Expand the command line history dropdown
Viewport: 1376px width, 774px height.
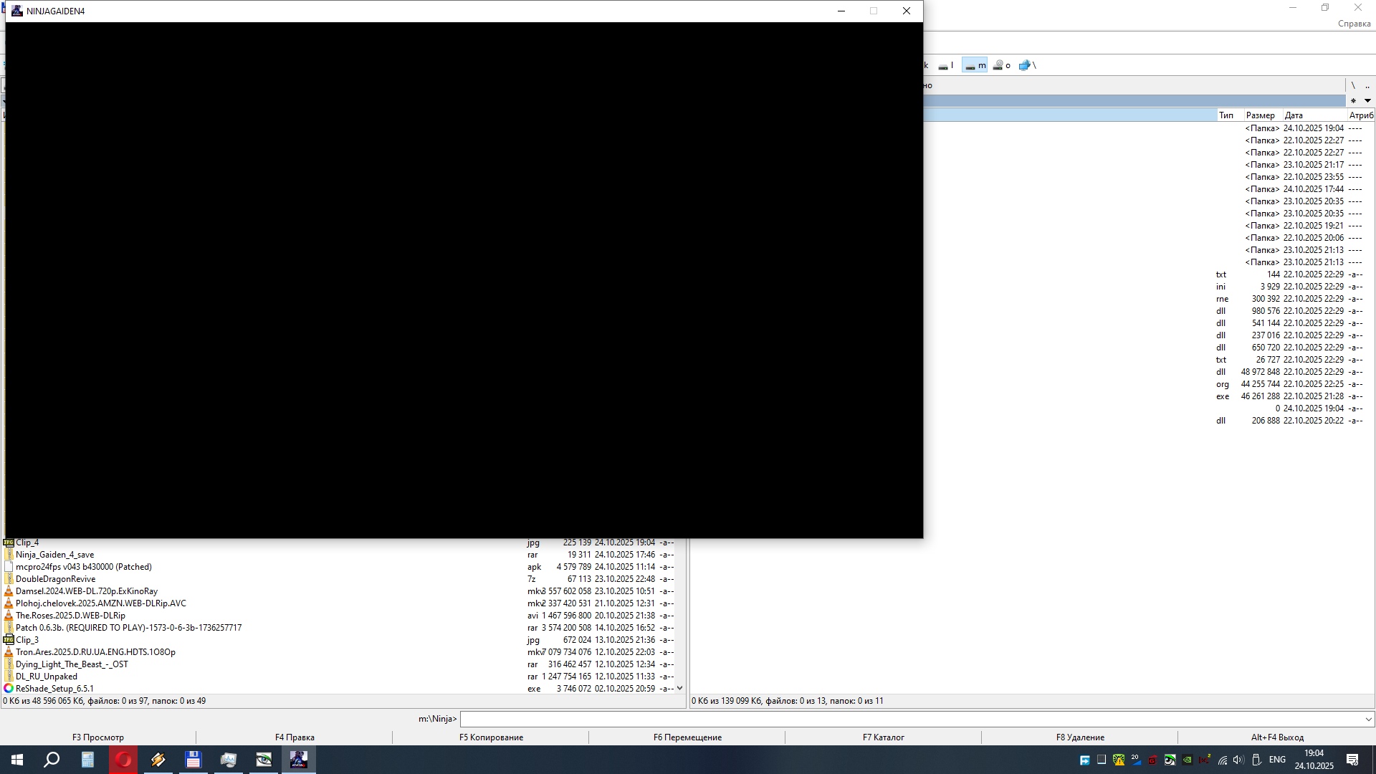(1367, 719)
